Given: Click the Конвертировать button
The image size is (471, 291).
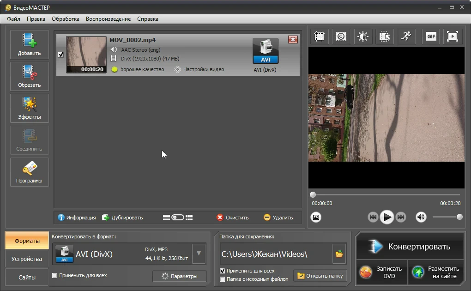Looking at the screenshot, I should pyautogui.click(x=411, y=247).
